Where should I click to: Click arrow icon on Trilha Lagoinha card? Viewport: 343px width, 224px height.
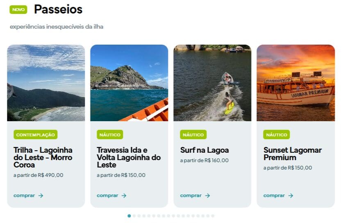coord(41,196)
